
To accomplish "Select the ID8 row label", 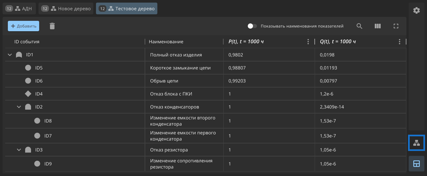I will pyautogui.click(x=48, y=121).
